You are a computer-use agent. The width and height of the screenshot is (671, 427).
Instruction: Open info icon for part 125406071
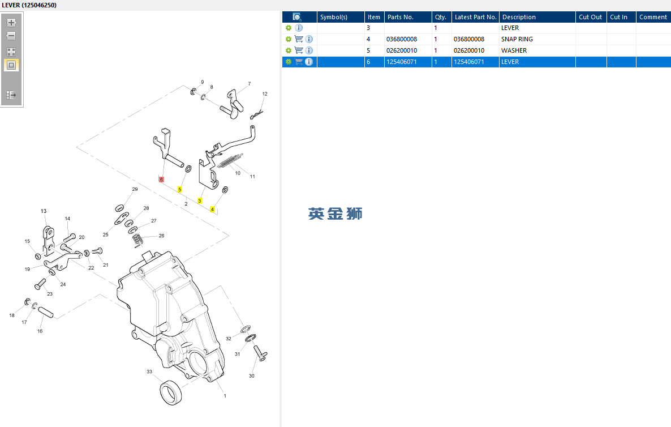point(309,62)
